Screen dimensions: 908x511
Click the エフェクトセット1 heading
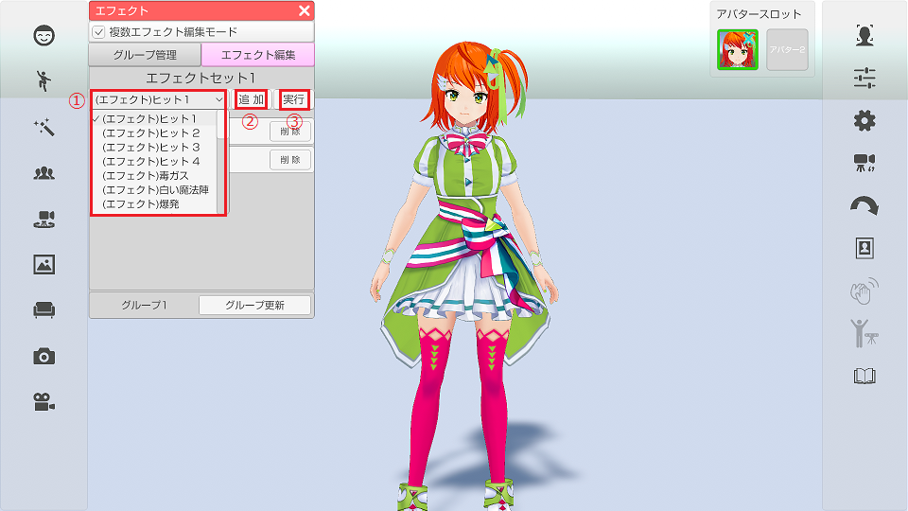(x=201, y=79)
